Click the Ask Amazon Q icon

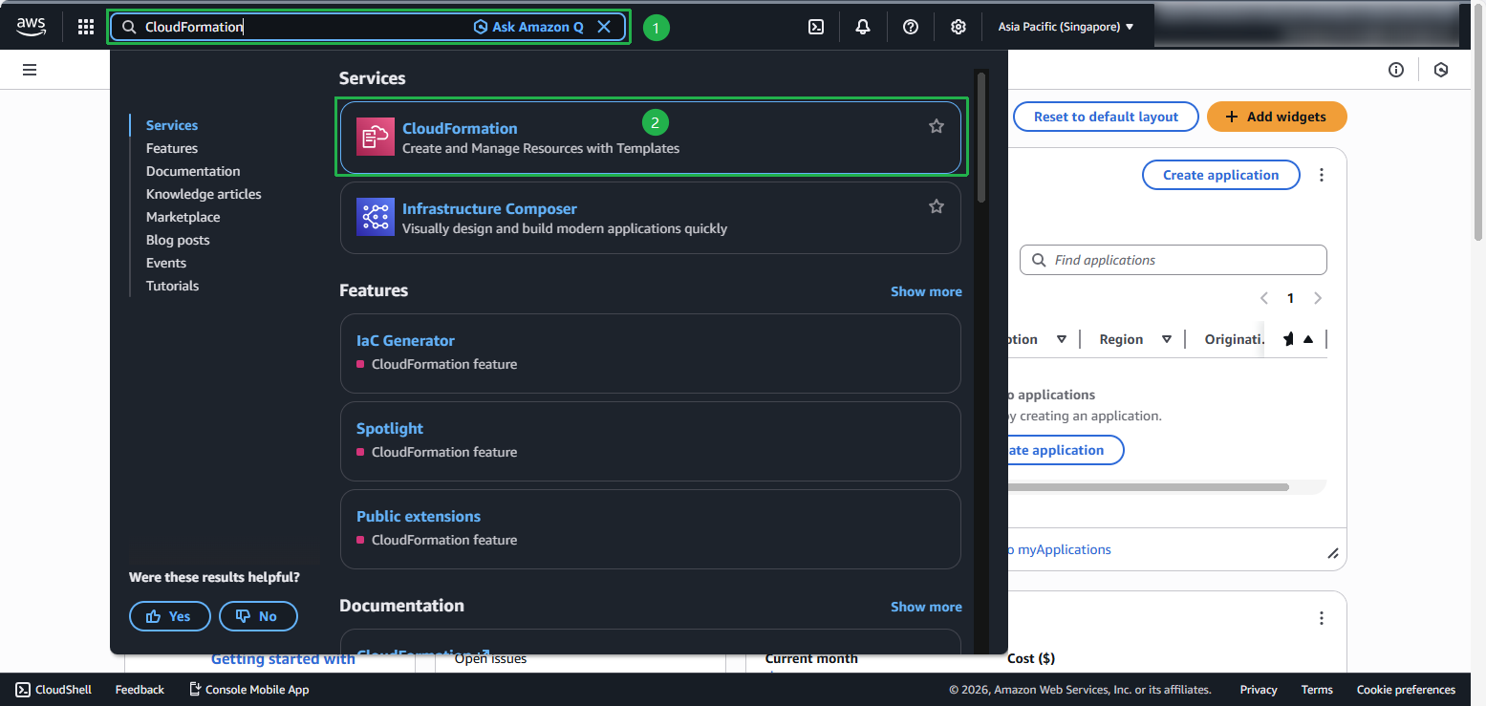click(x=480, y=27)
